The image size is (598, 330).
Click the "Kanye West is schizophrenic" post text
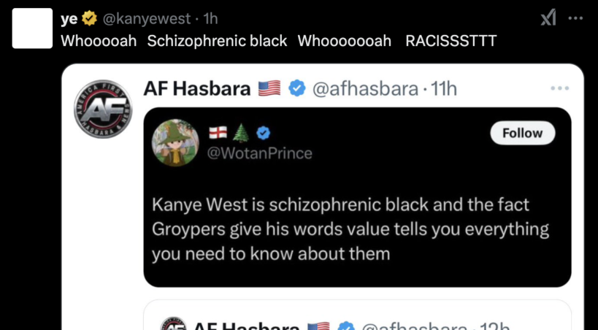click(x=350, y=229)
